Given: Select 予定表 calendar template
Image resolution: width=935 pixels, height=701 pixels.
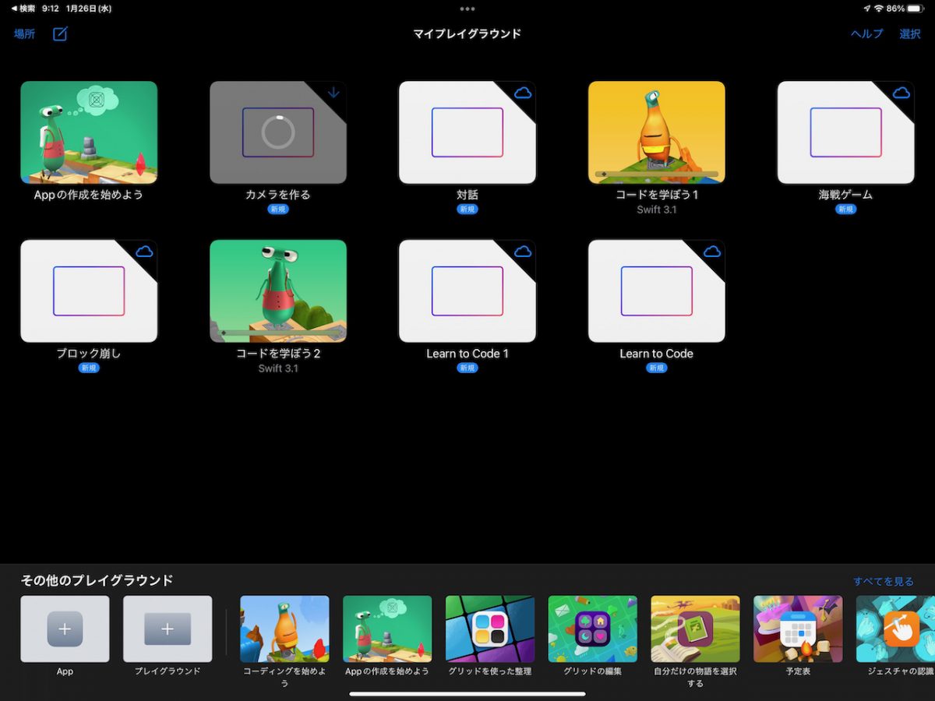Looking at the screenshot, I should 798,629.
